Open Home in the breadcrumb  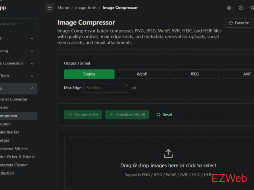coord(63,8)
